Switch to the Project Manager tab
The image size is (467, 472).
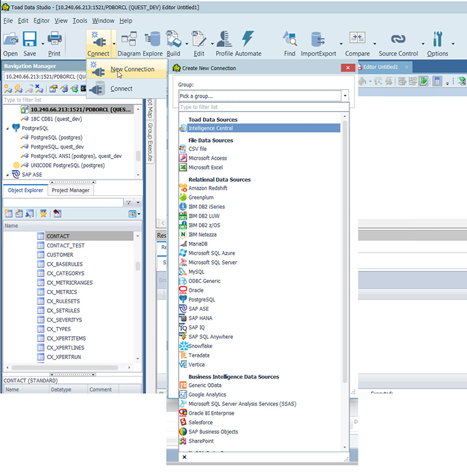coord(70,190)
